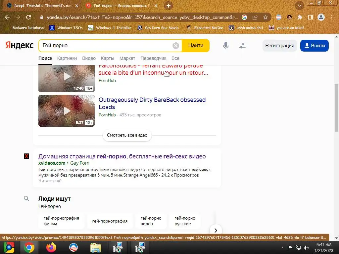339x254 pixels.
Task: Select Видео search tab
Action: [x=89, y=58]
